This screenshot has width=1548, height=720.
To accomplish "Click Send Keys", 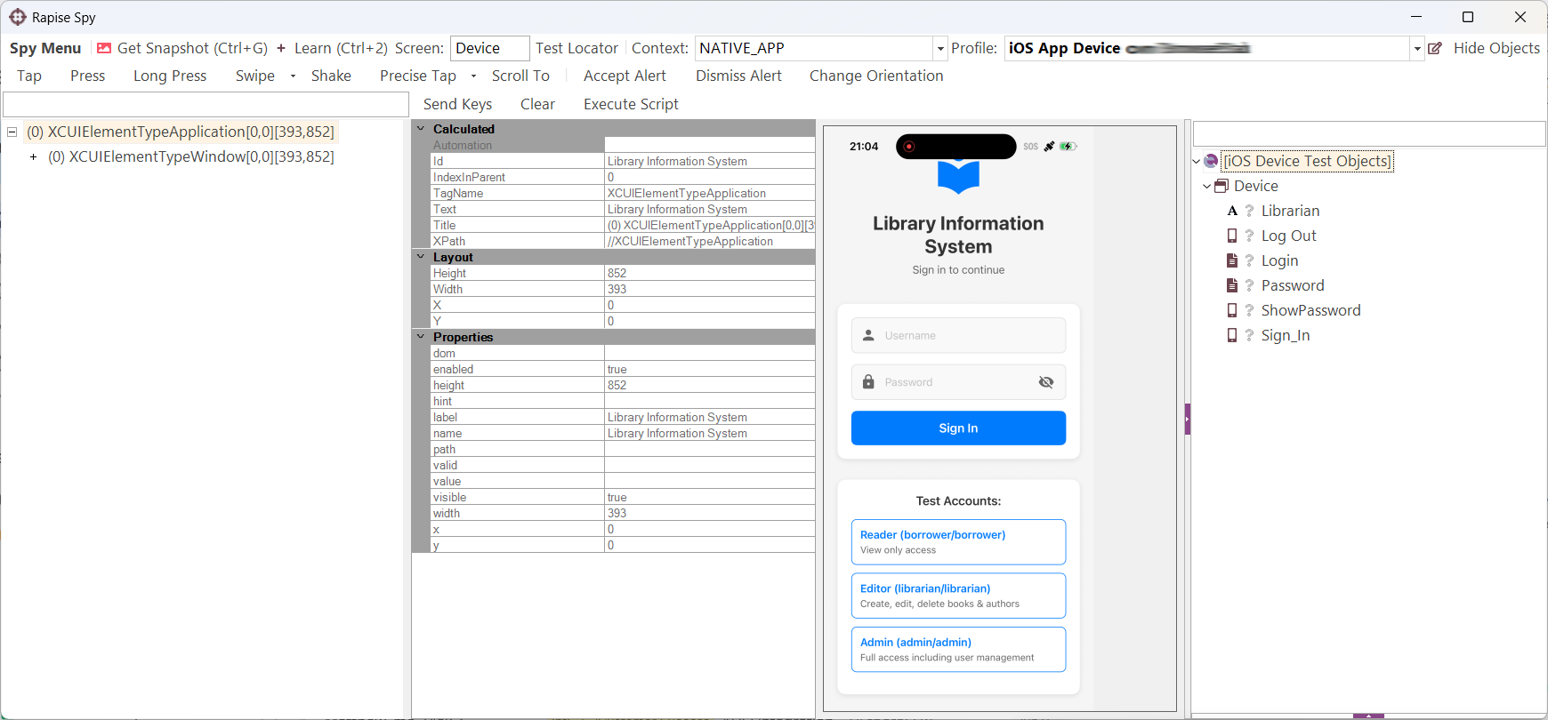I will tap(457, 104).
